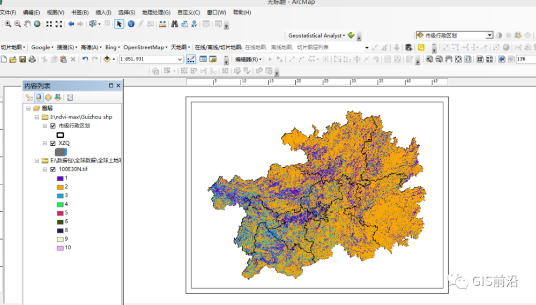This screenshot has width=536, height=305.
Task: Click the Full Extent globe icon
Action: [37, 24]
